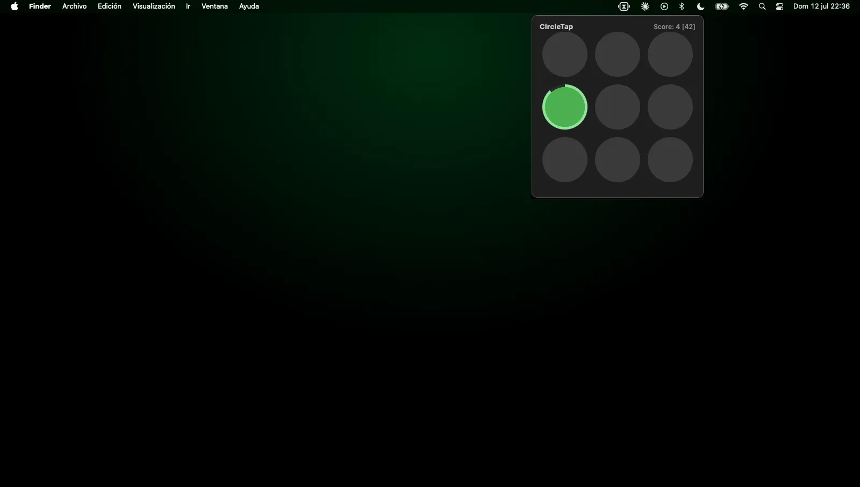The height and width of the screenshot is (487, 860).
Task: Tap the center gray circle
Action: [x=618, y=107]
